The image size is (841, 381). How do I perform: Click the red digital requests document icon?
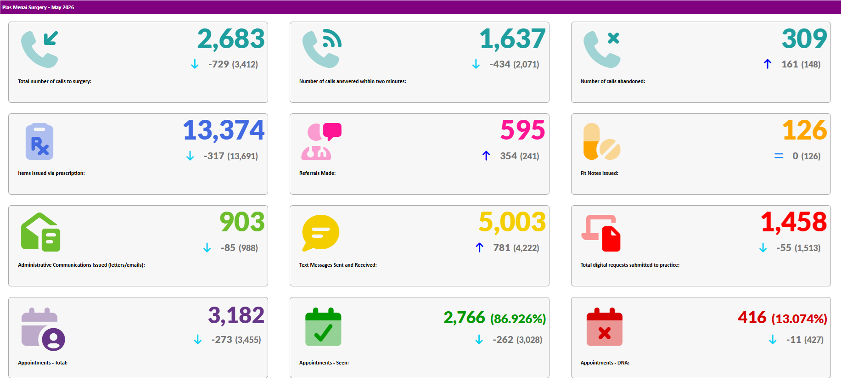pos(601,233)
